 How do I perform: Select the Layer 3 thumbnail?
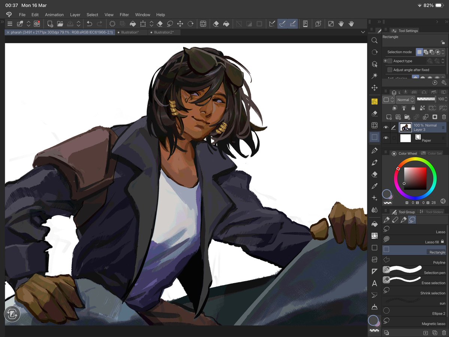406,127
